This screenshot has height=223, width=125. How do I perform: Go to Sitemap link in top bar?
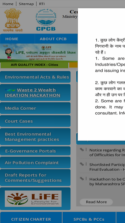[26, 4]
